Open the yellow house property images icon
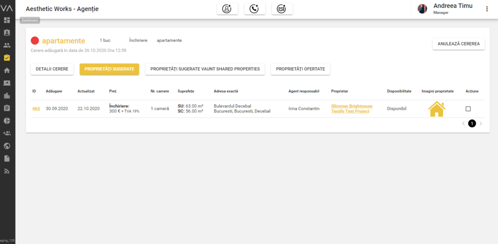This screenshot has height=244, width=498. tap(436, 109)
